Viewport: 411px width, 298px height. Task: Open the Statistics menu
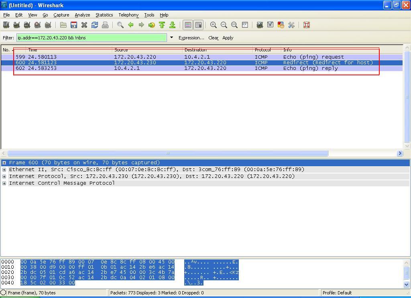pos(104,15)
